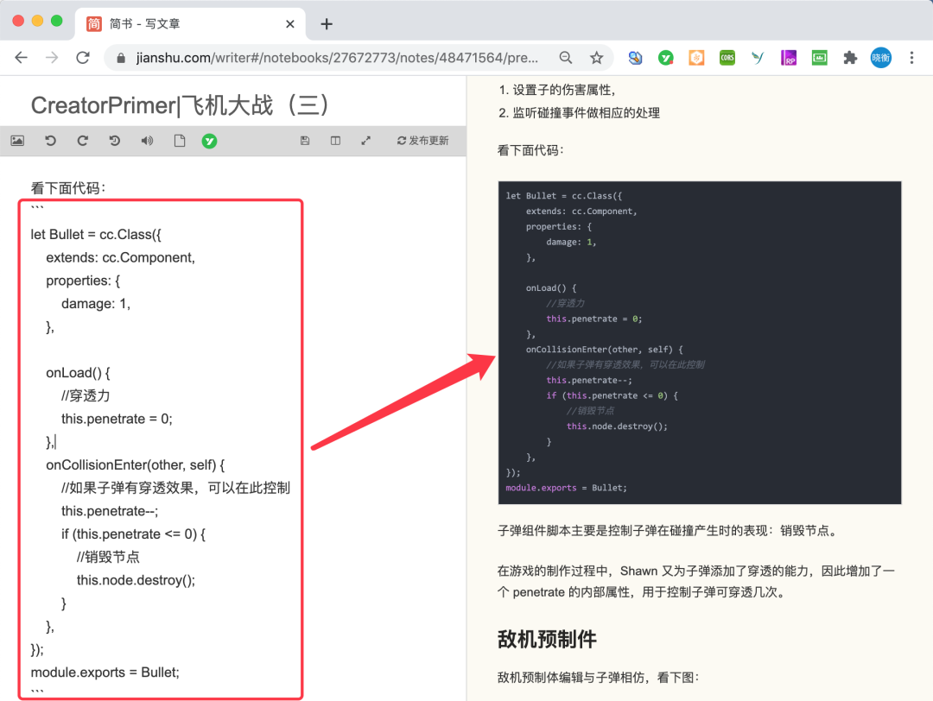Viewport: 933px width, 701px height.
Task: Click 'this.node.destroy();' in the editor
Action: tap(136, 580)
